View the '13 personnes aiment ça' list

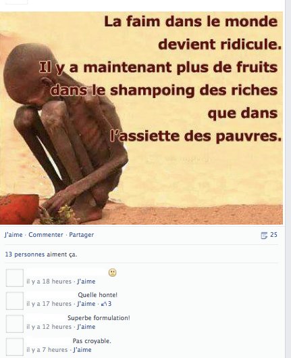click(41, 254)
